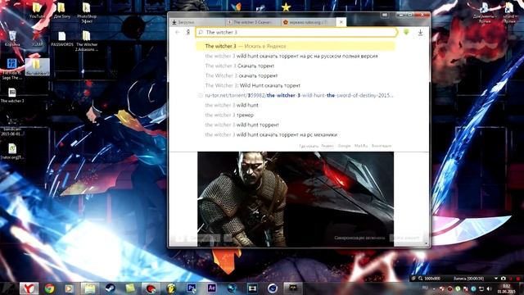Image resolution: width=524 pixels, height=295 pixels.
Task: Open the red recorder app taskbar icon
Action: [x=150, y=288]
